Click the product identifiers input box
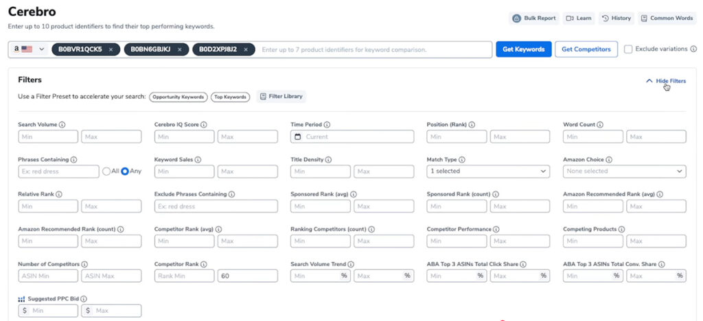Viewport: 703px width, 321px height. 374,49
